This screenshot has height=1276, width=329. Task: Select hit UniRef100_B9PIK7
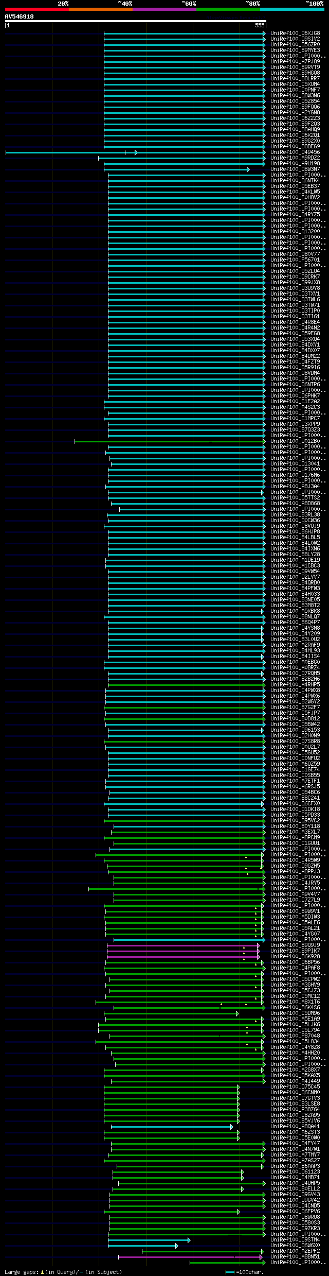click(x=295, y=951)
